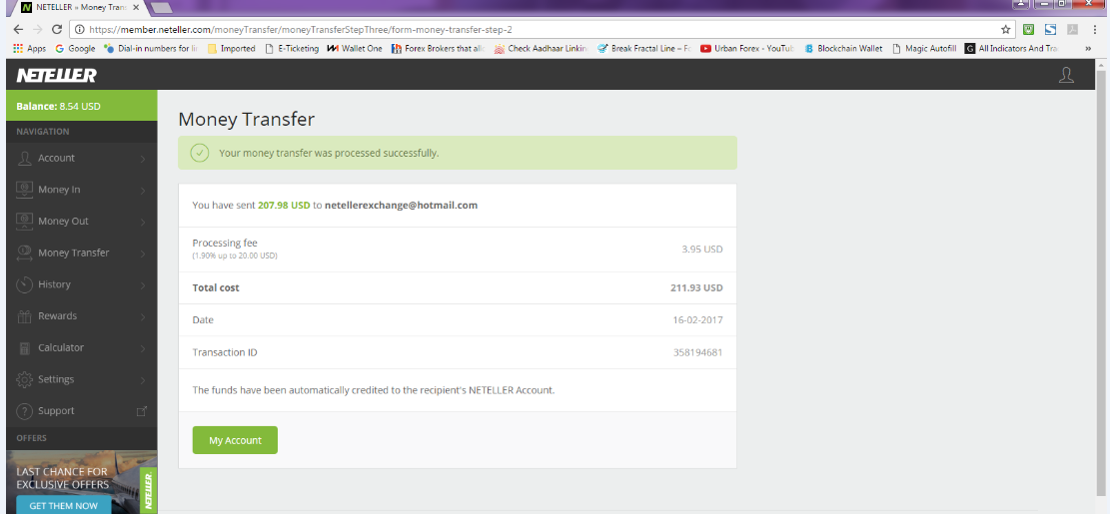The width and height of the screenshot is (1110, 514).
Task: Click the History clock icon
Action: pos(25,284)
